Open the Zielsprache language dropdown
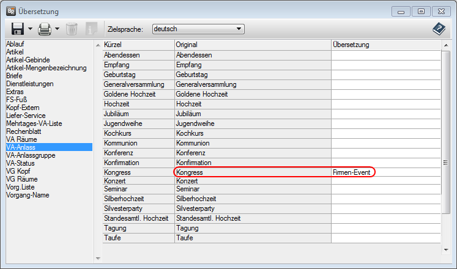Screen dimensions: 457x269 (198, 29)
